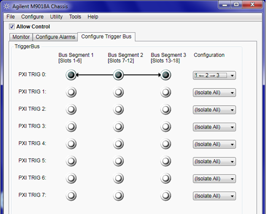
Task: Open the PXI TRIG 0 configuration dropdown
Action: tap(214, 75)
